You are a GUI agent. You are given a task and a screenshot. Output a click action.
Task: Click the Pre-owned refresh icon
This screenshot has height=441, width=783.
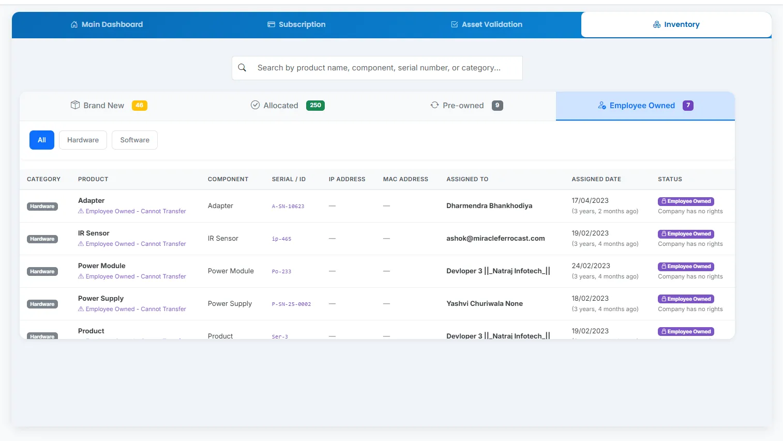point(434,105)
